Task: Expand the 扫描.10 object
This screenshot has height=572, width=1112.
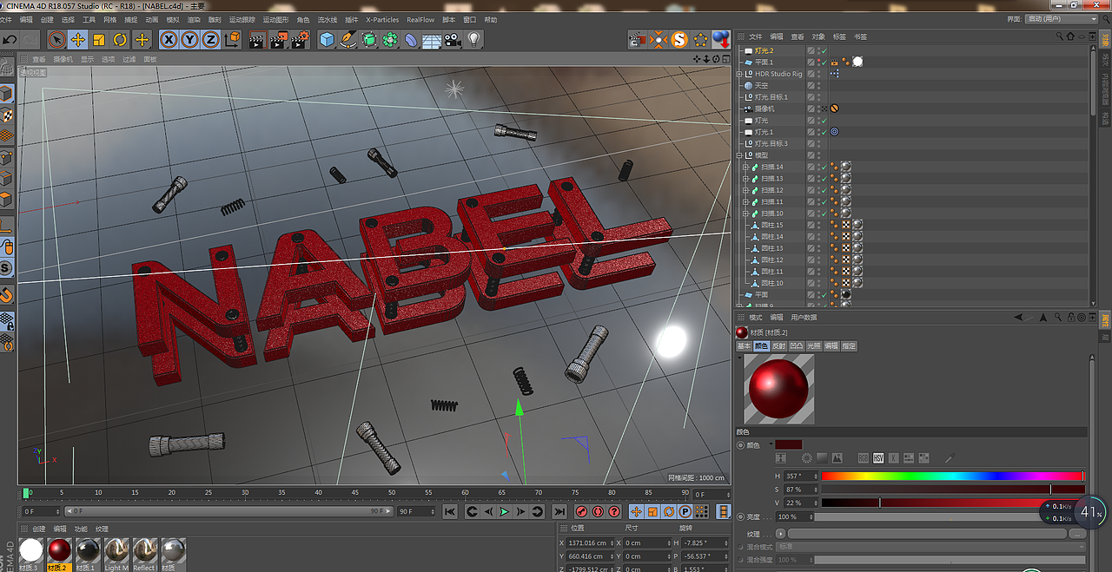Action: point(745,214)
